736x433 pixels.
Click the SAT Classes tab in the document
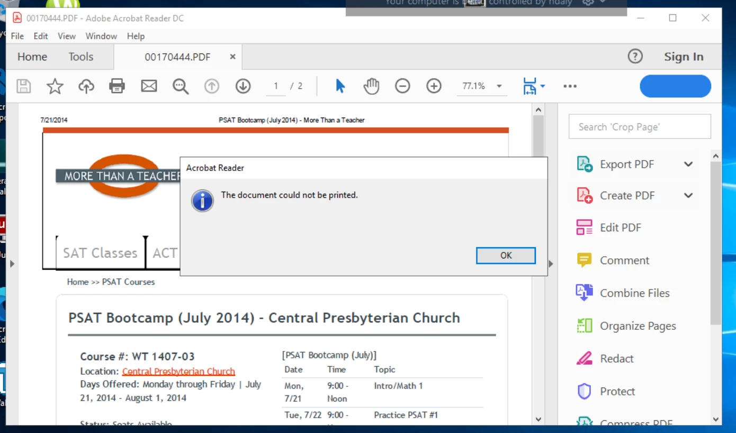pyautogui.click(x=100, y=253)
